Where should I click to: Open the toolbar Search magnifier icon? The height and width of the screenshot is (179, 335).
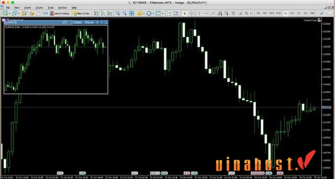point(322,13)
